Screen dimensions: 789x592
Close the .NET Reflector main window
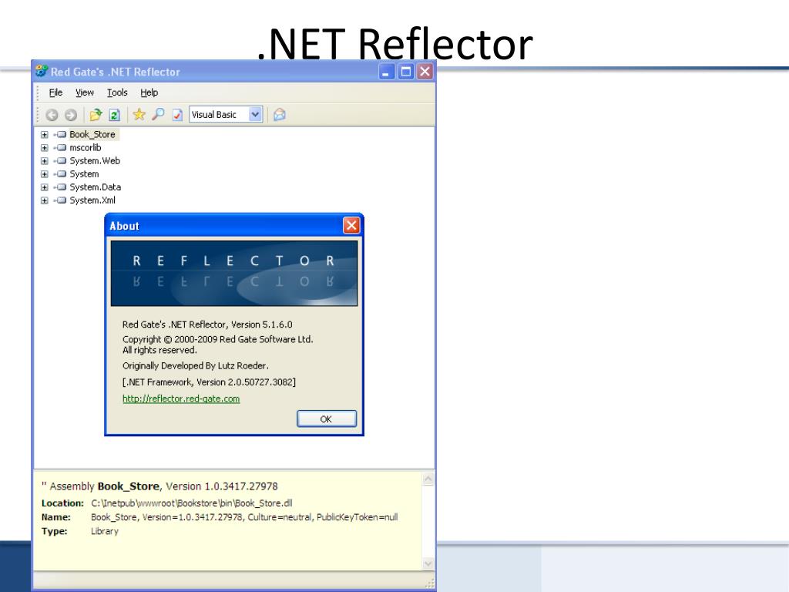425,72
